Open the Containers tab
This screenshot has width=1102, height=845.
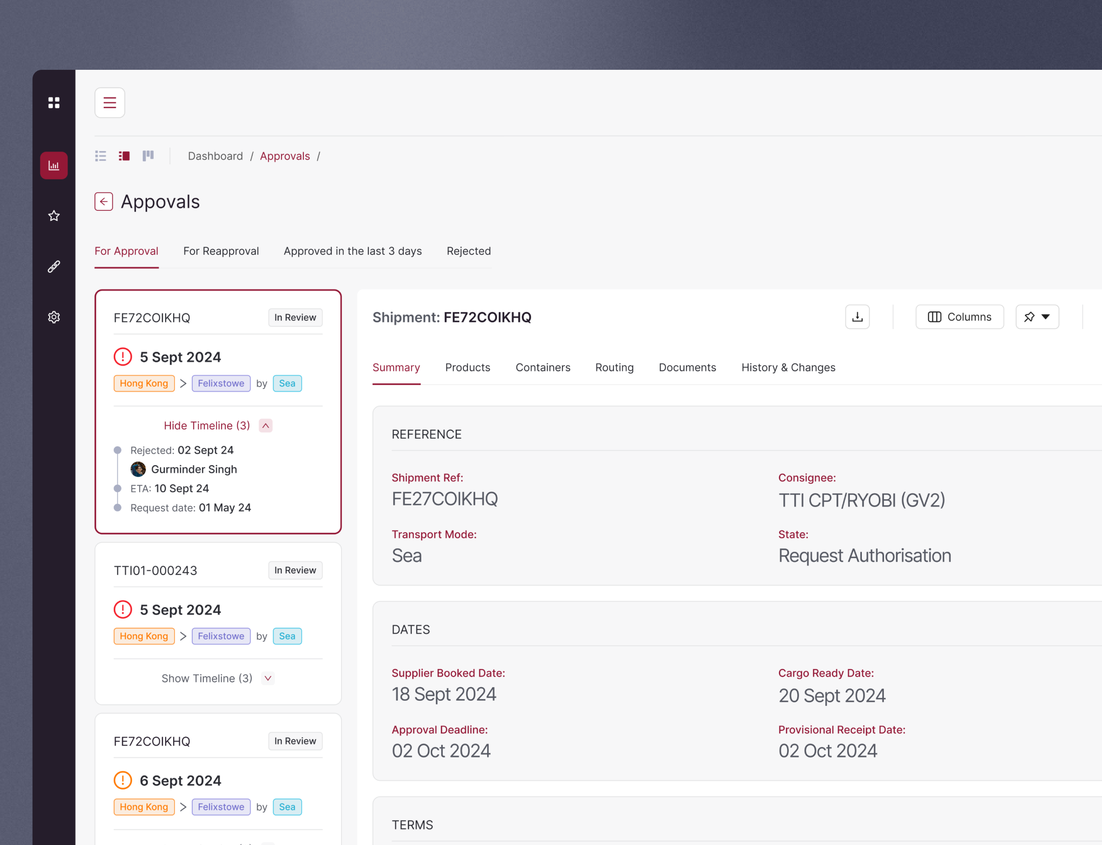(543, 367)
